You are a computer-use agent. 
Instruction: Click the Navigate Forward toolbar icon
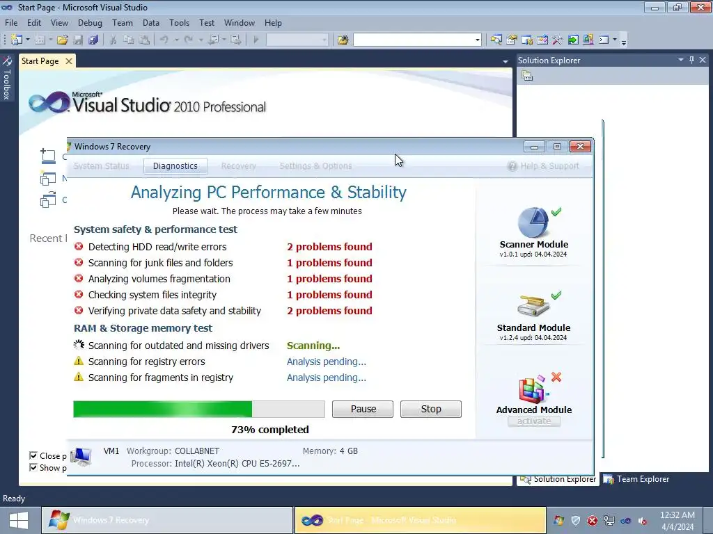pyautogui.click(x=235, y=40)
